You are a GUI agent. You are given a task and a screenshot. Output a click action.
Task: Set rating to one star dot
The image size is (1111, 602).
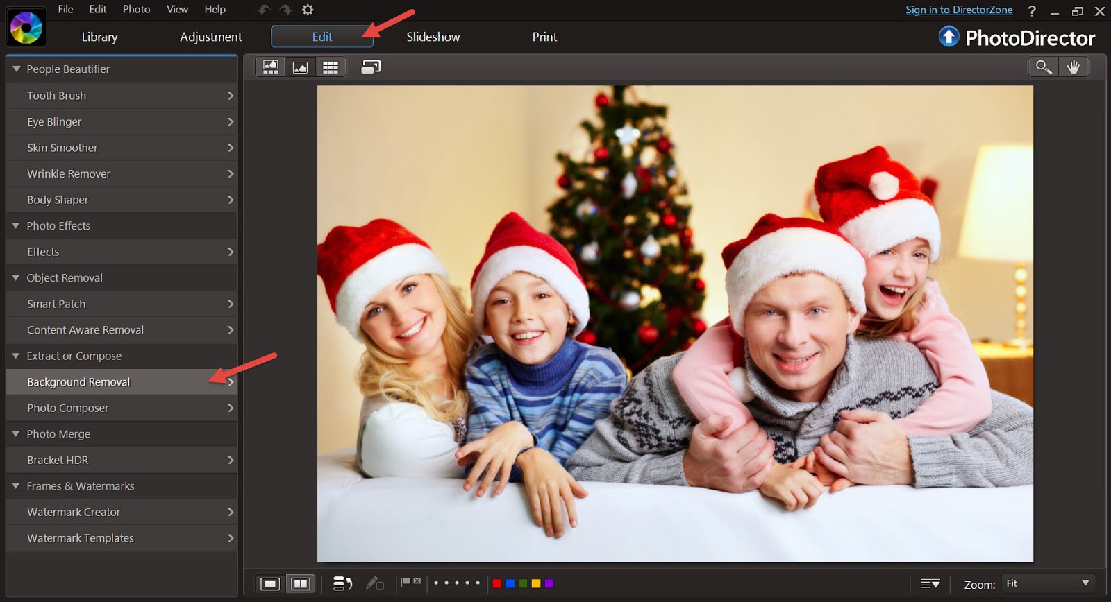pos(436,583)
